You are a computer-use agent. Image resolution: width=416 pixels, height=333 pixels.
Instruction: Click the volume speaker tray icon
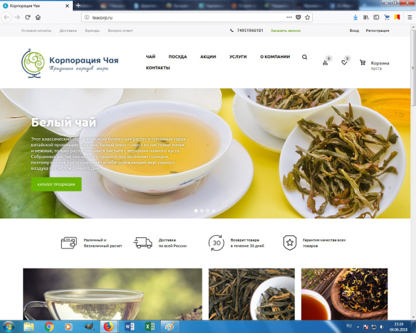pyautogui.click(x=381, y=327)
